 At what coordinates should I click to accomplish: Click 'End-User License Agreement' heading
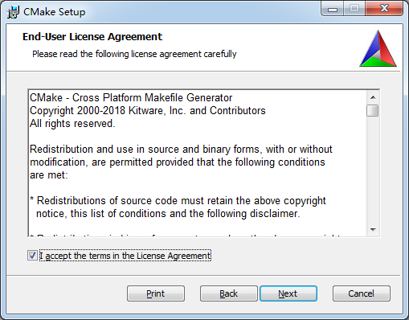click(92, 37)
